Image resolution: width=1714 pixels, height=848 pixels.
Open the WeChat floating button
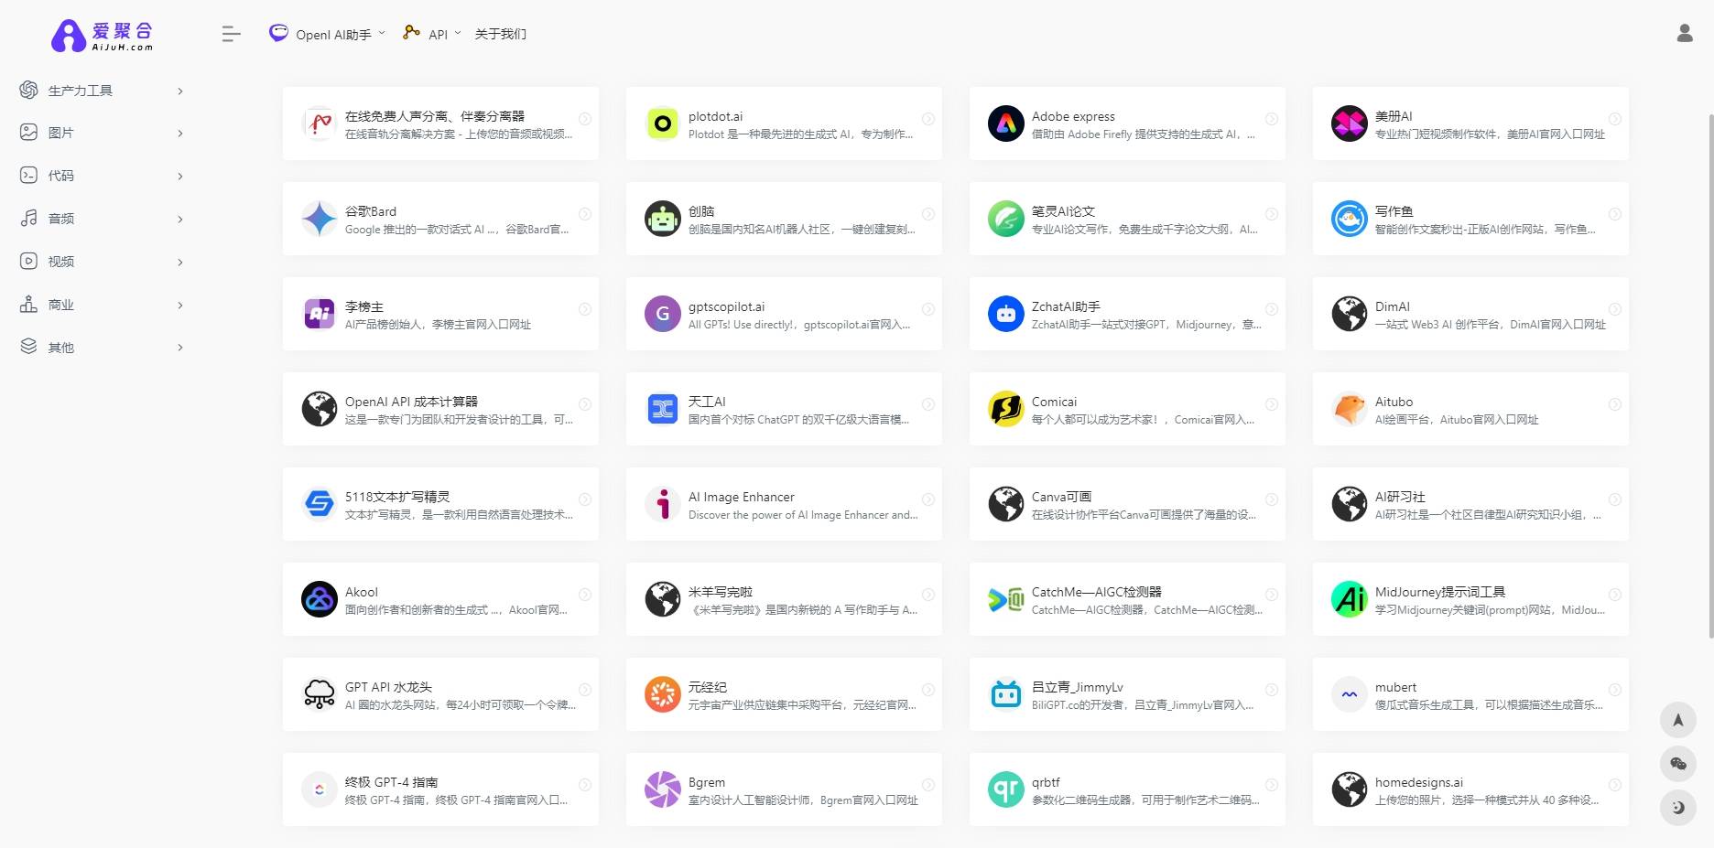coord(1678,764)
